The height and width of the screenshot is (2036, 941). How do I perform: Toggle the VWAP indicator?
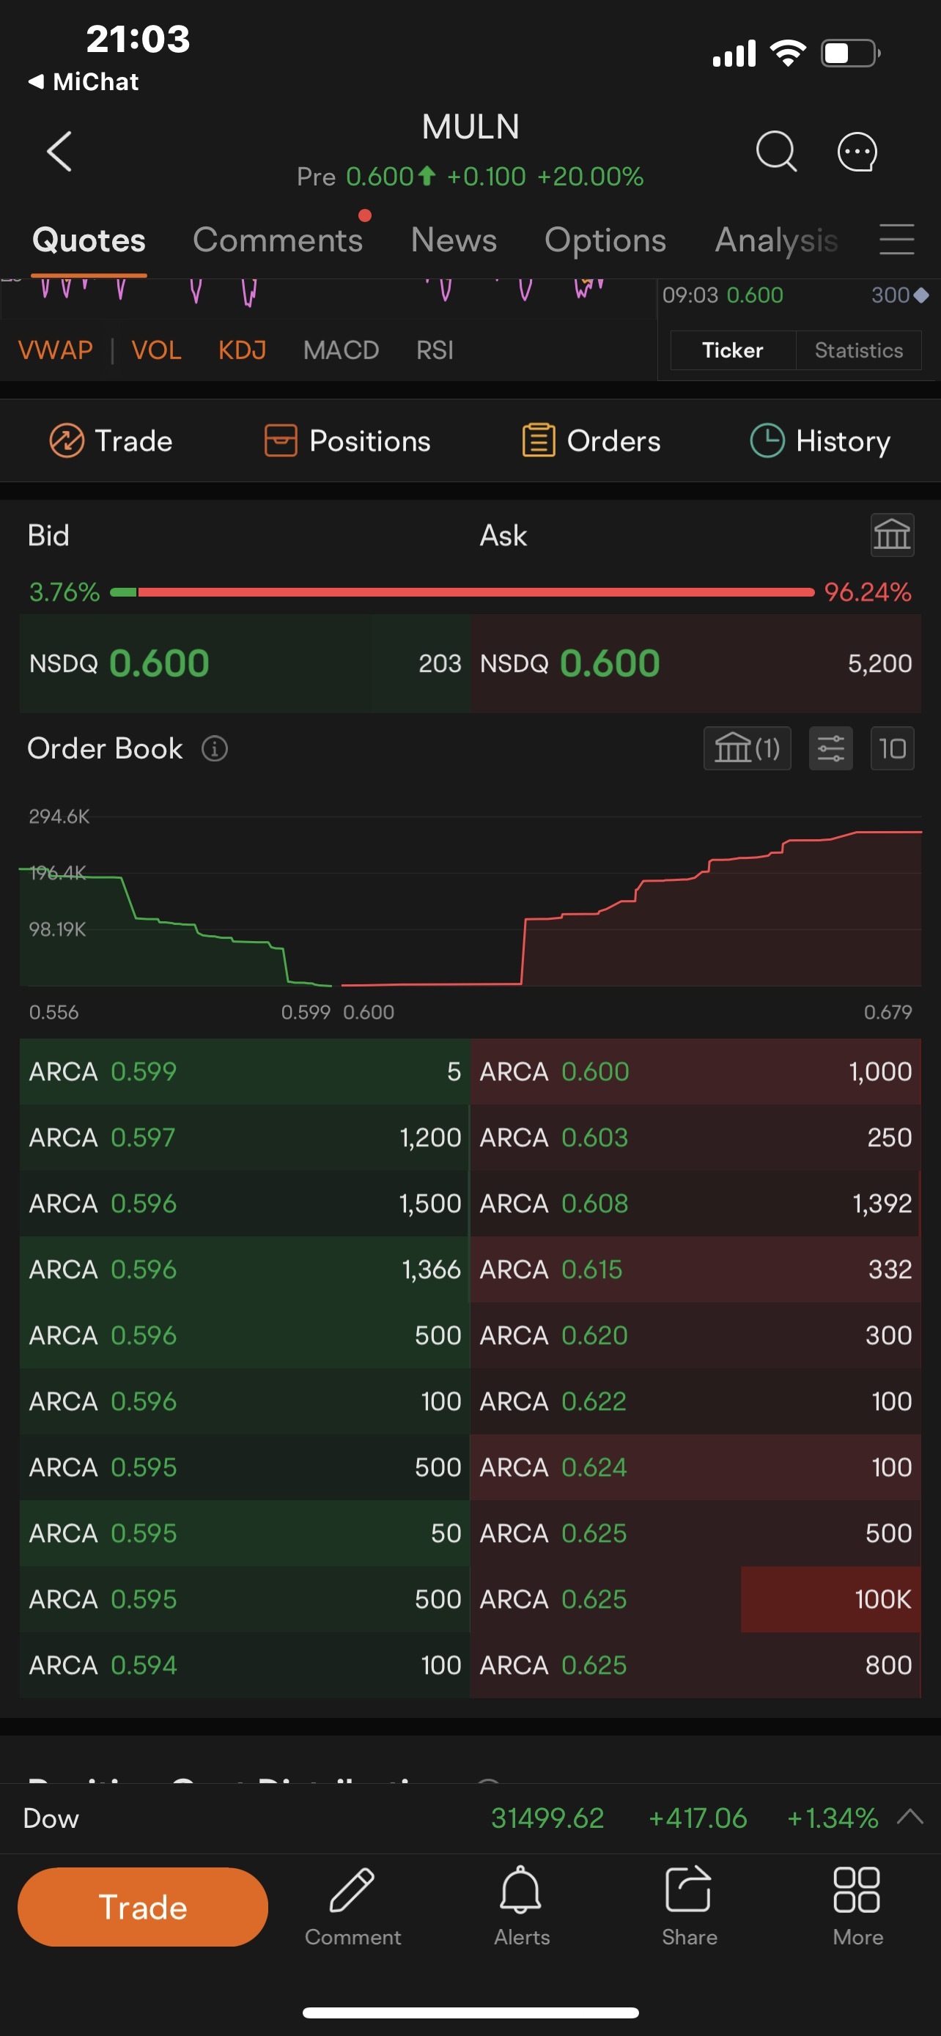click(55, 350)
